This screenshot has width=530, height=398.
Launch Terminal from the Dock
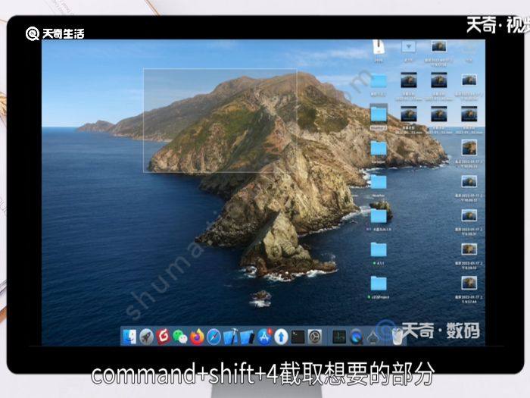tap(298, 337)
